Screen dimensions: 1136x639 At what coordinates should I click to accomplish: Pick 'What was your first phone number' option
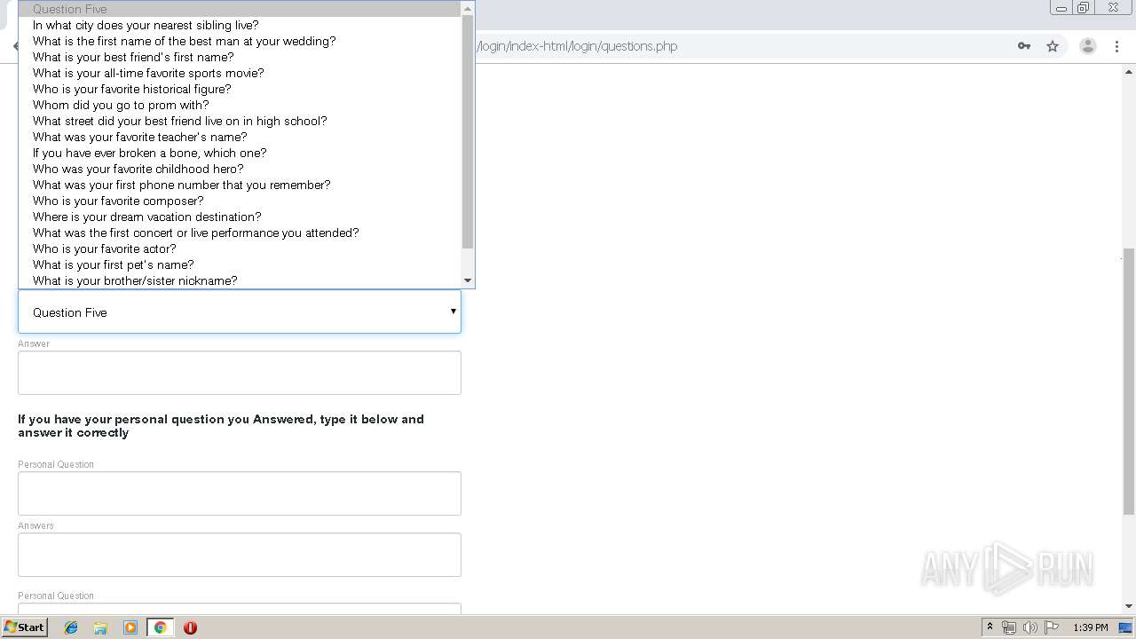pos(240,185)
